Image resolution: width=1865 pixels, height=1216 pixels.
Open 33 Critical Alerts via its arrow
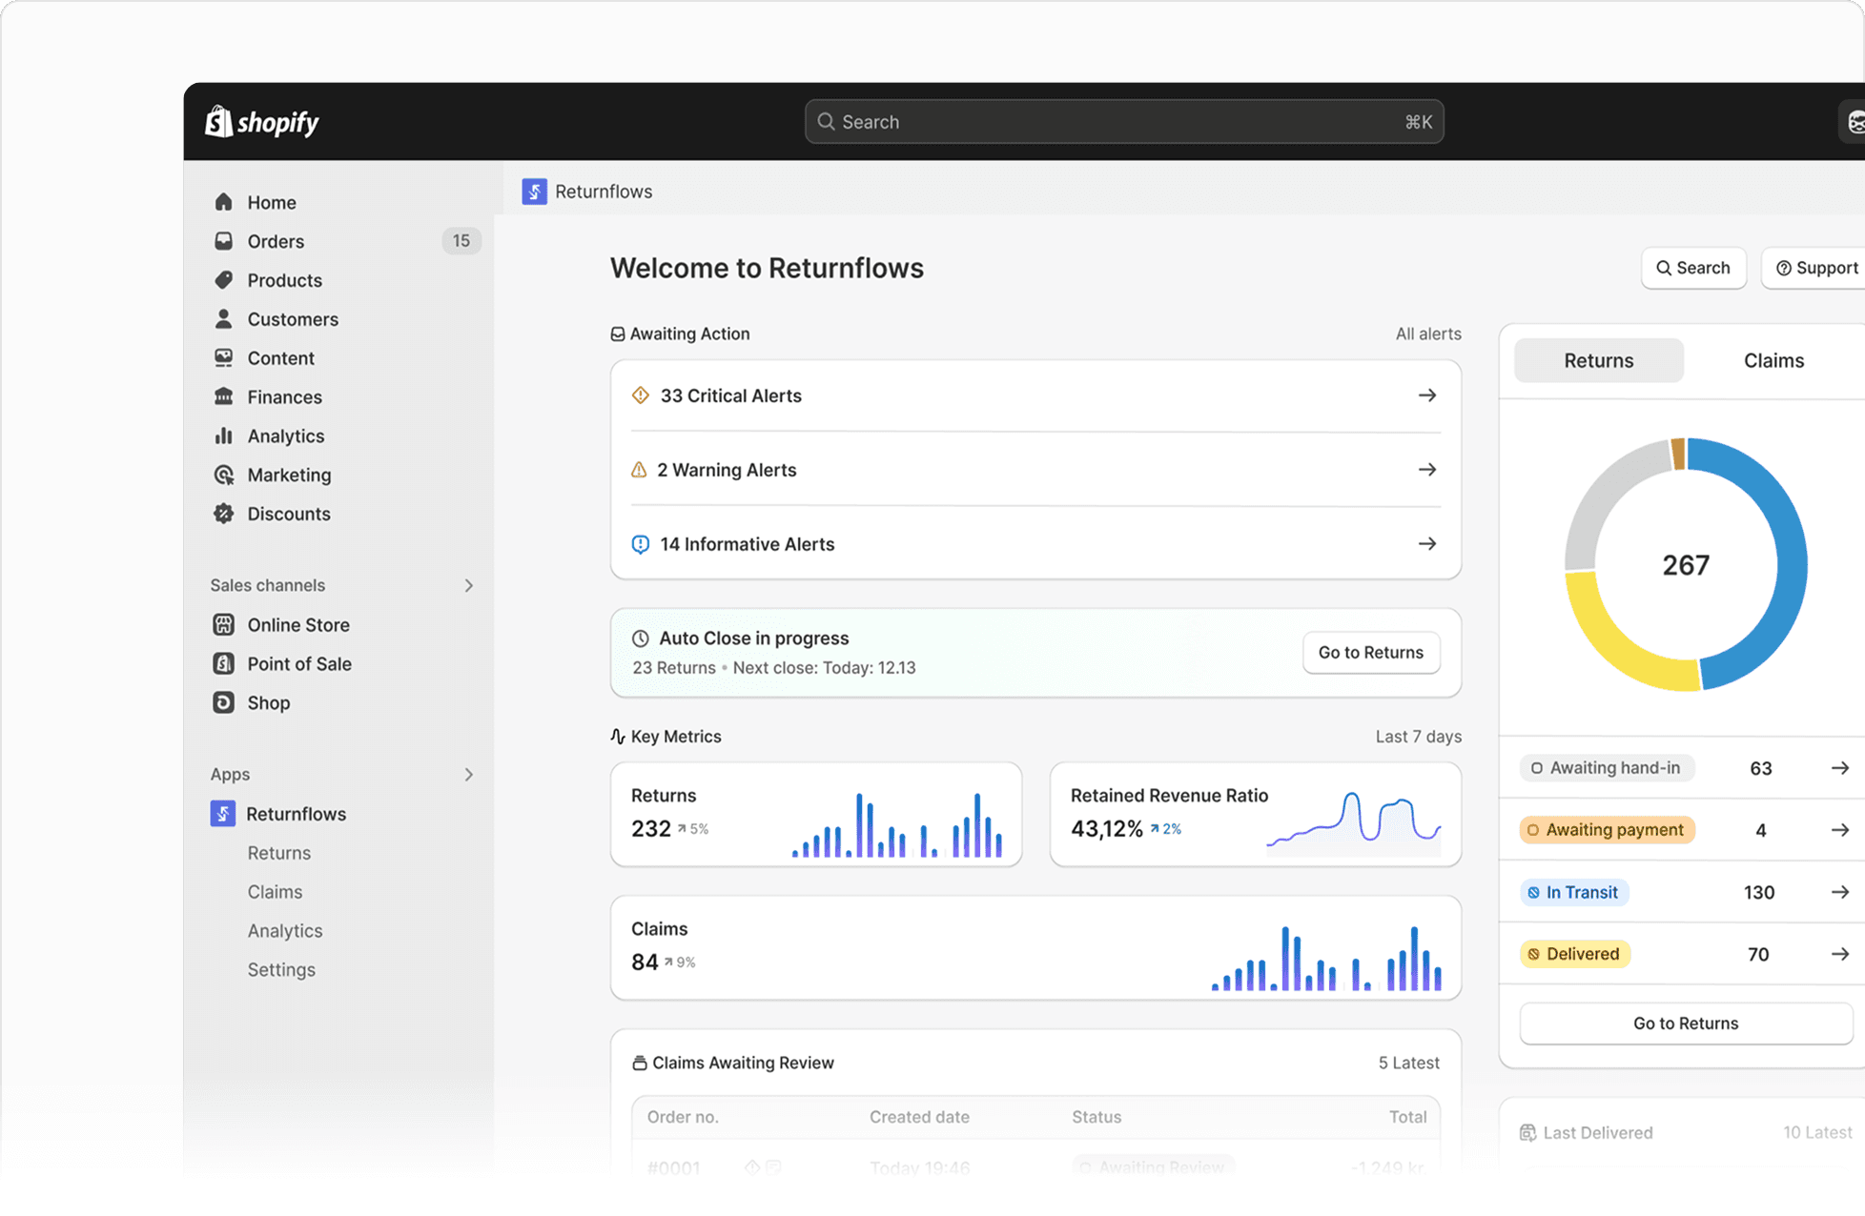pyautogui.click(x=1427, y=395)
